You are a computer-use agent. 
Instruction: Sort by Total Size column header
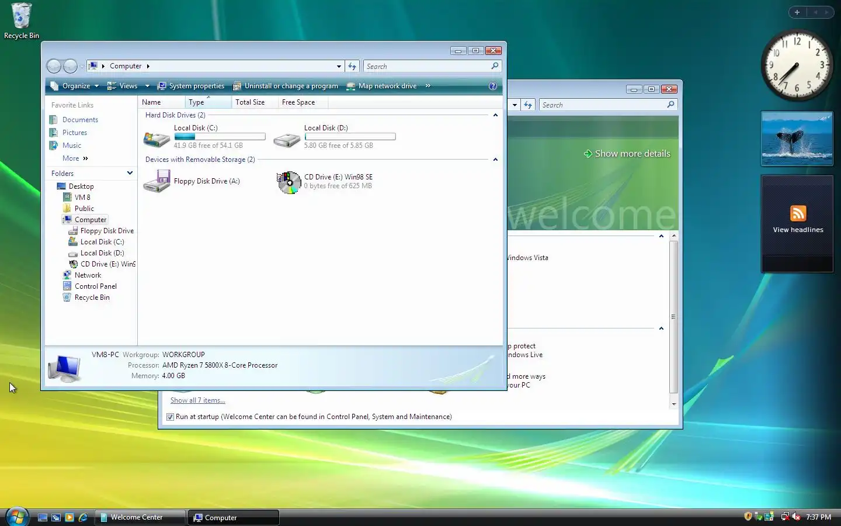(255, 102)
